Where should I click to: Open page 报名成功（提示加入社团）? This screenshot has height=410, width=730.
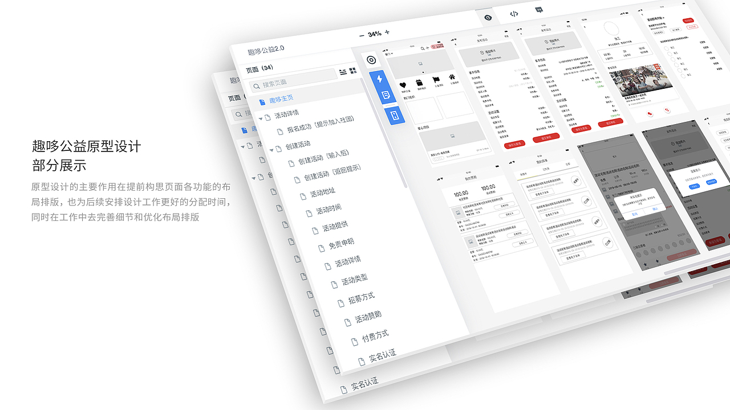[321, 125]
